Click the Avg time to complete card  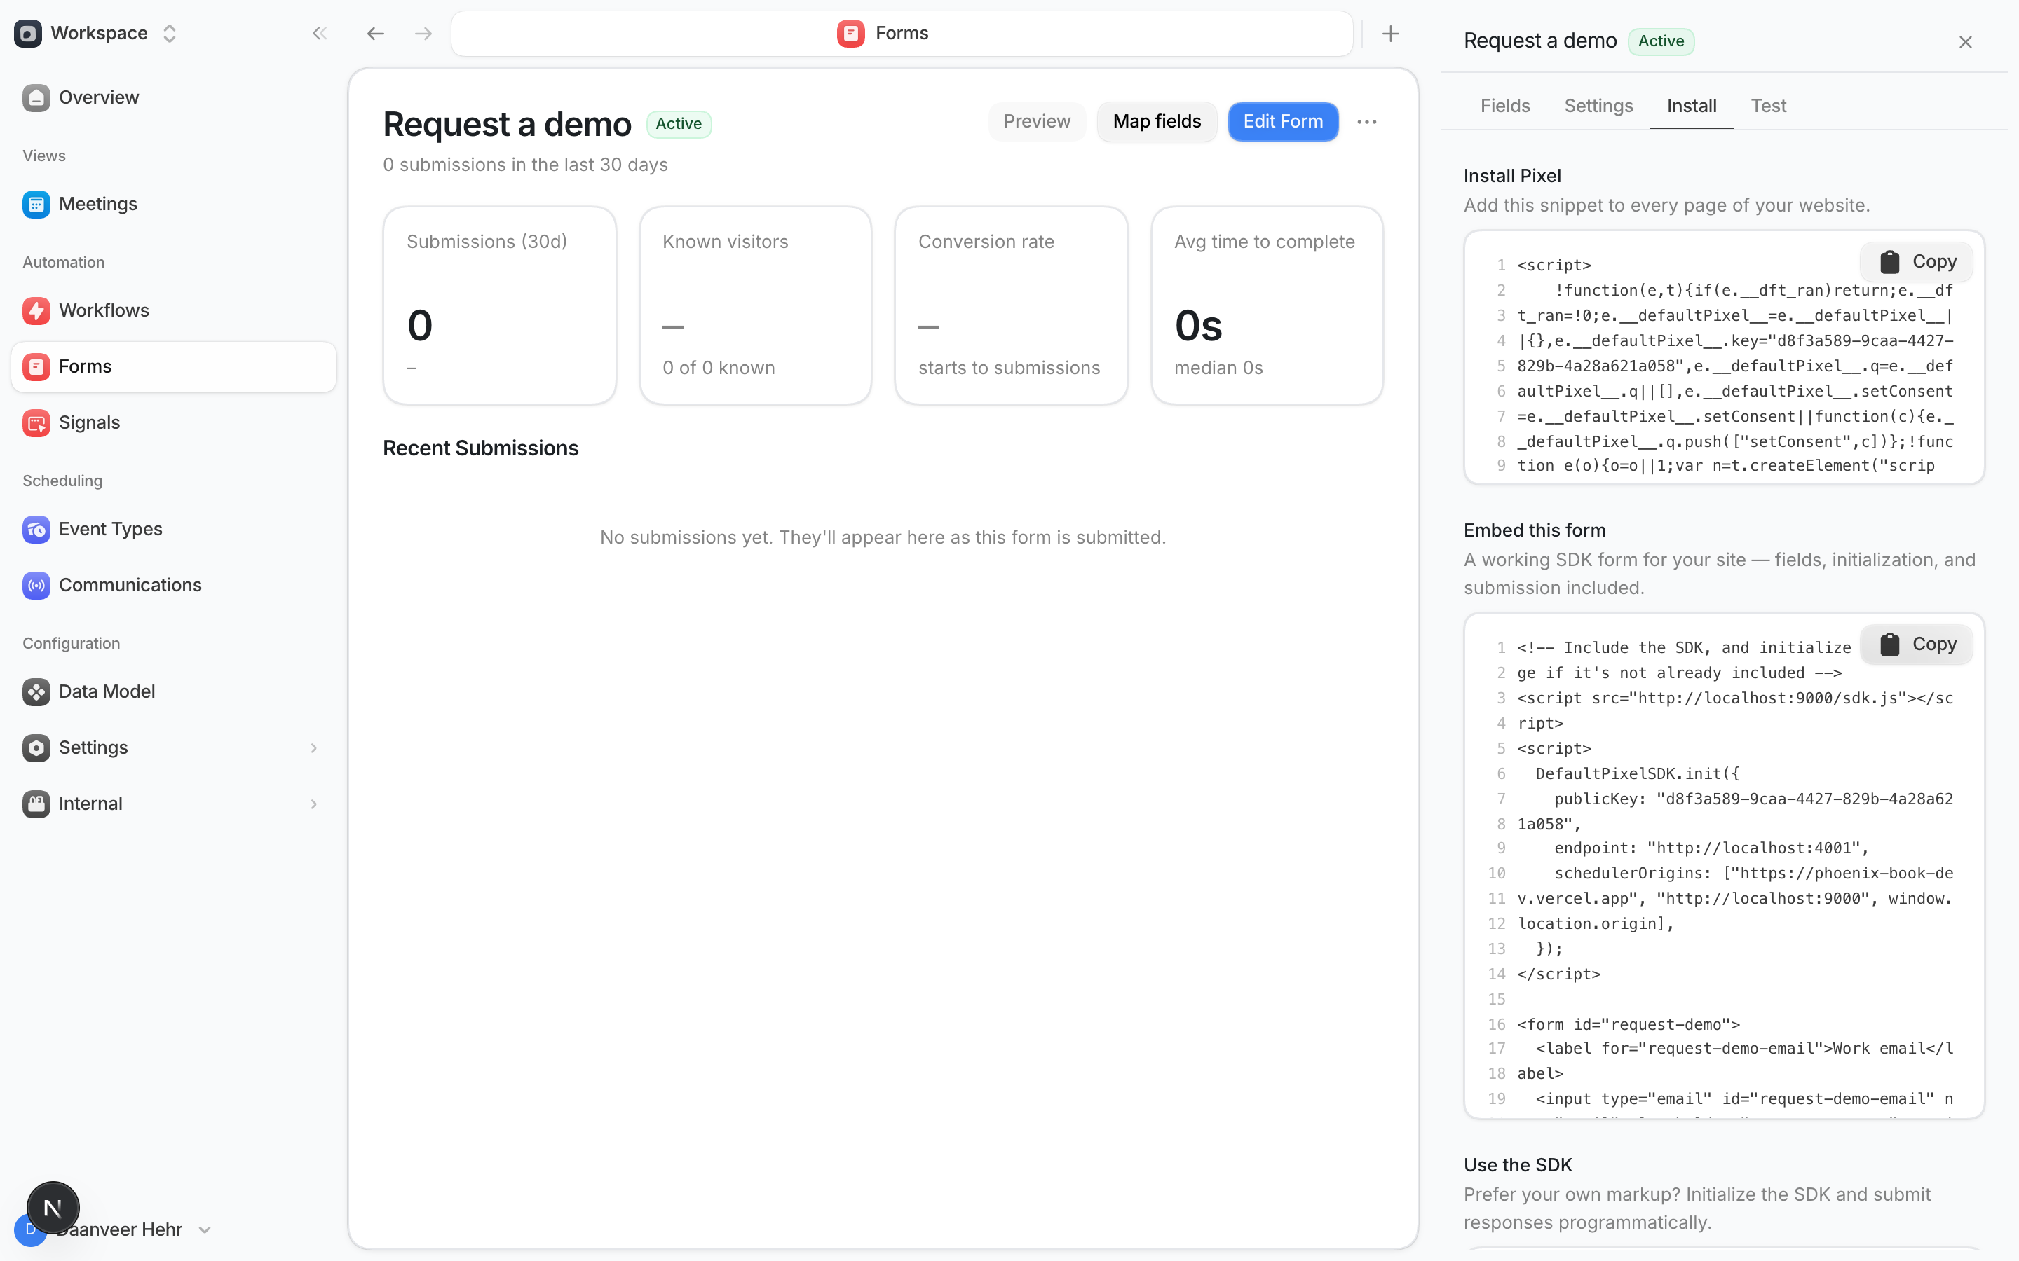point(1267,305)
